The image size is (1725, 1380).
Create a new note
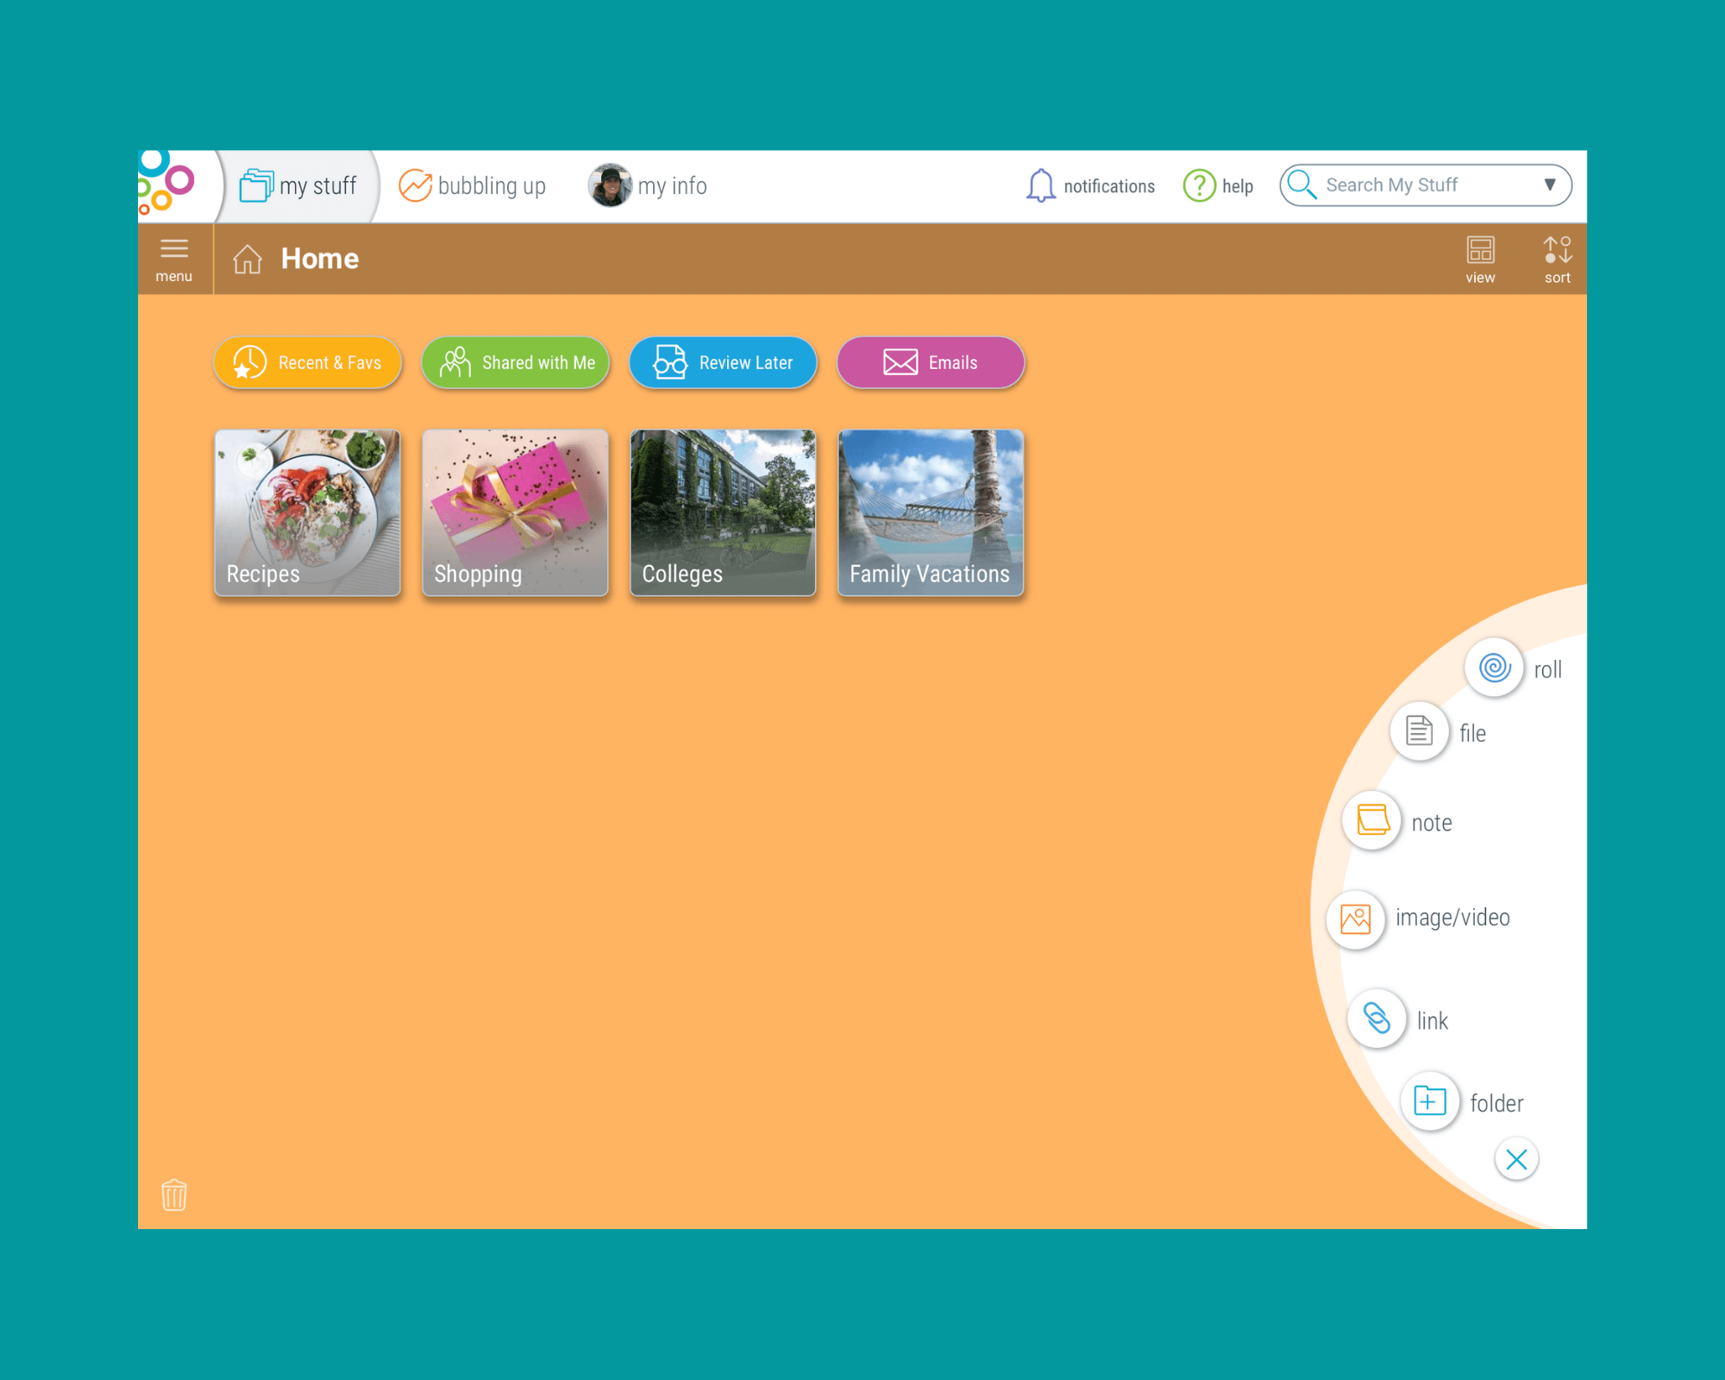click(x=1372, y=820)
